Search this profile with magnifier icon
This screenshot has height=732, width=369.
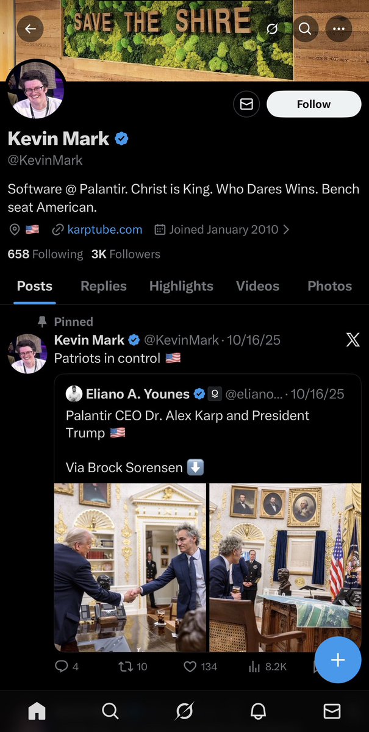(305, 28)
